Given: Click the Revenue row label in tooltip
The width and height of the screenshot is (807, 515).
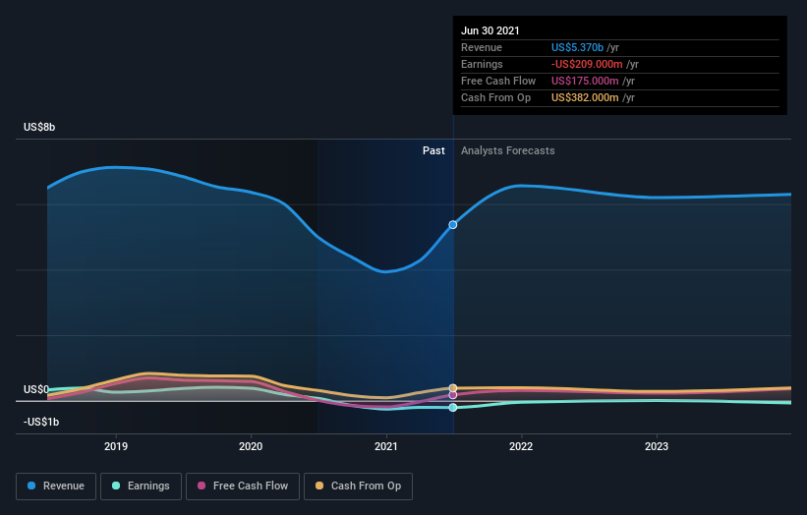Looking at the screenshot, I should point(482,47).
